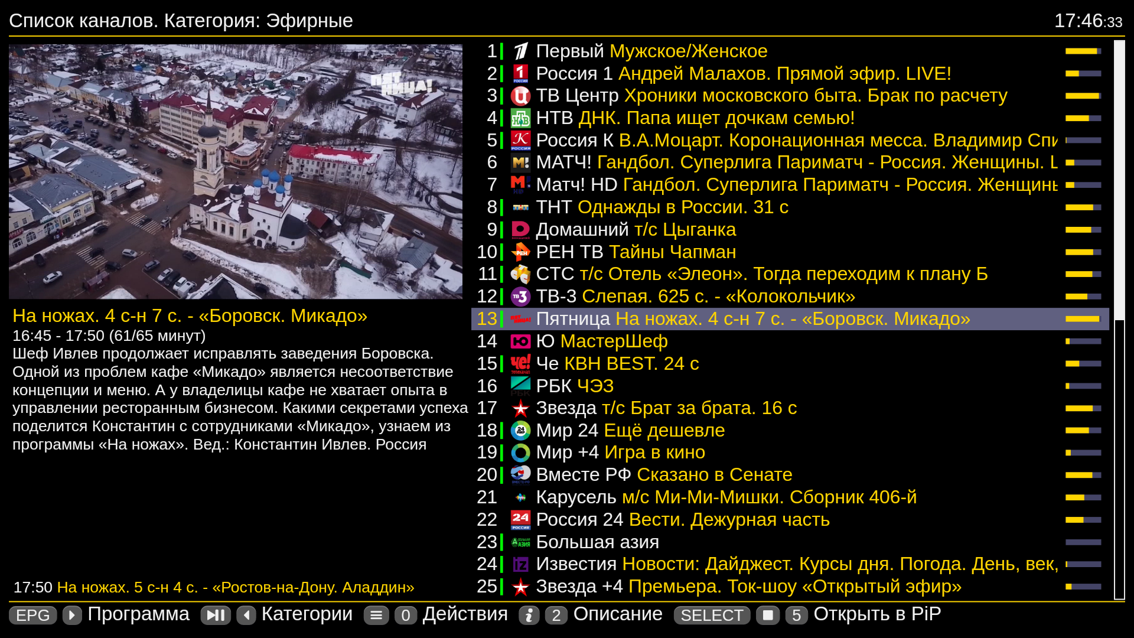Click the РБК channel logo
Image resolution: width=1134 pixels, height=638 pixels.
(x=520, y=386)
